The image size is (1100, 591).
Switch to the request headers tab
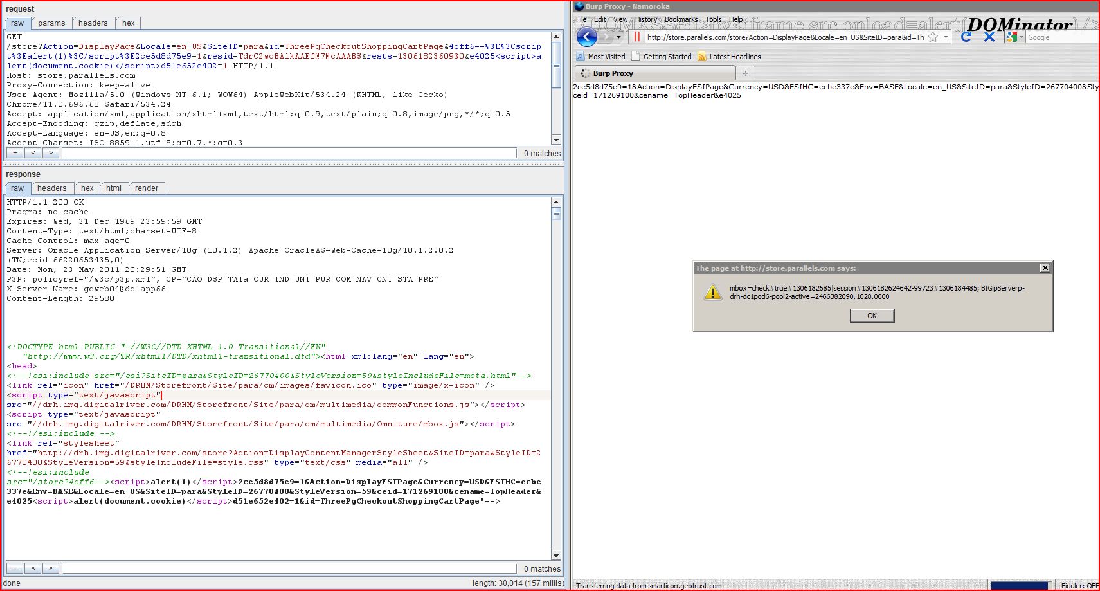point(93,23)
